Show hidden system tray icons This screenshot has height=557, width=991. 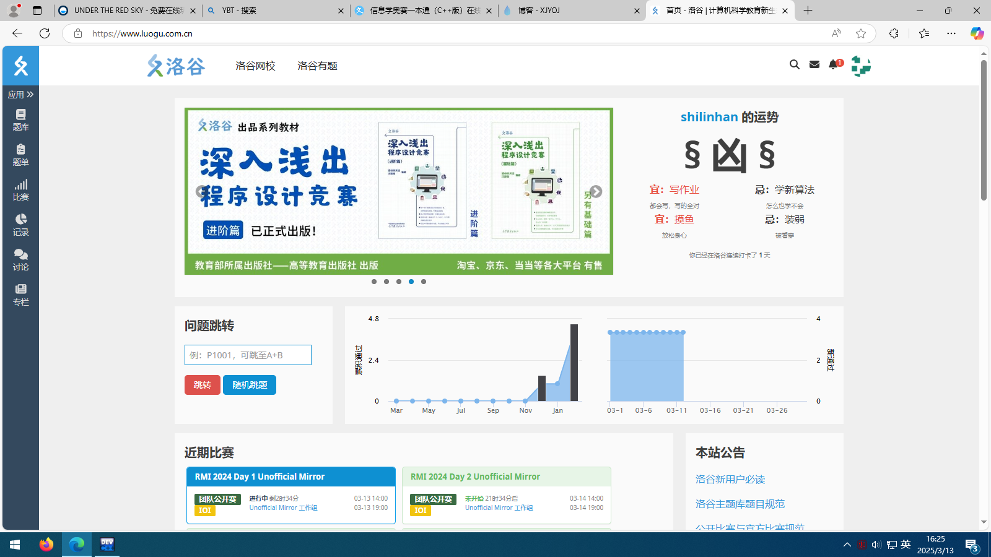[847, 545]
